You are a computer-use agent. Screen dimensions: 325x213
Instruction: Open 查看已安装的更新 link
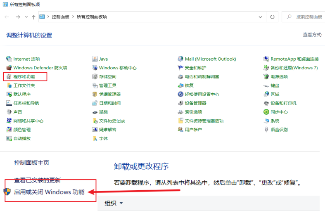[x=37, y=180]
